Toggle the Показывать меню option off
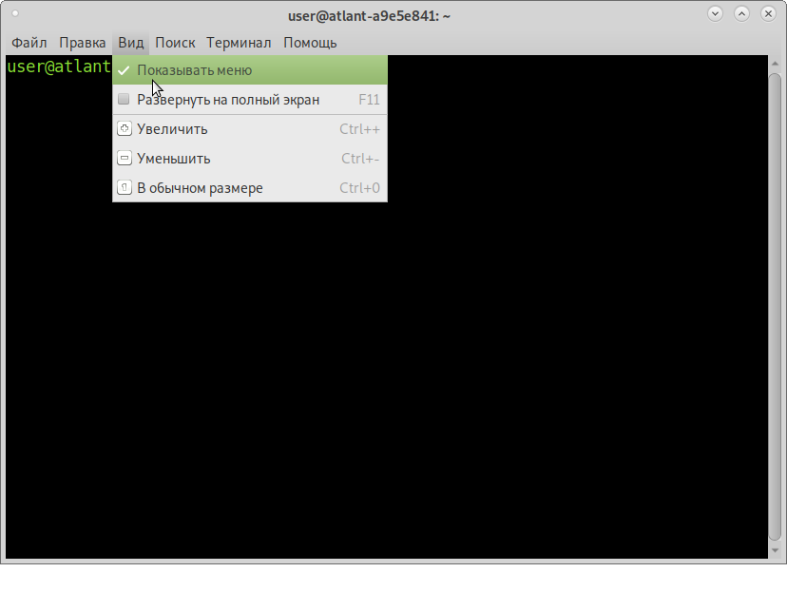This screenshot has width=787, height=591. (x=250, y=70)
